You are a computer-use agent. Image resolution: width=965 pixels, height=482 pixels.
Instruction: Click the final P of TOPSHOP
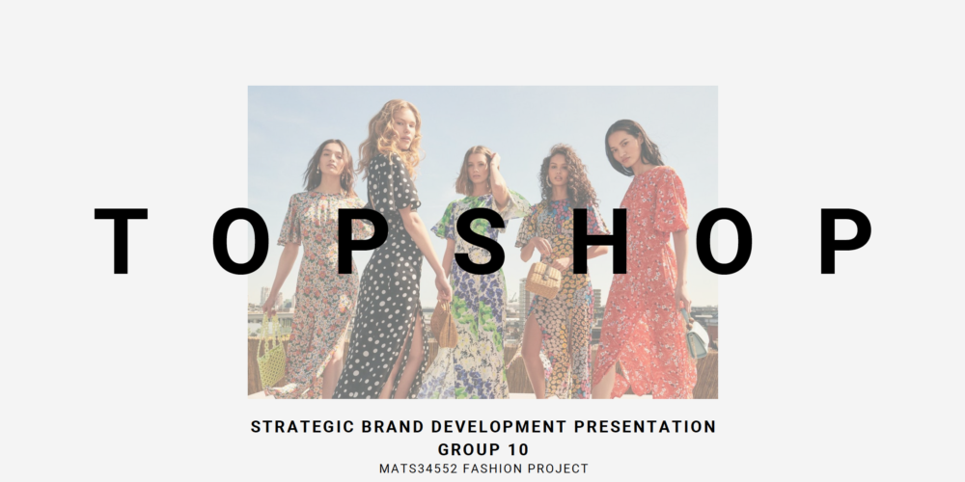click(x=846, y=241)
